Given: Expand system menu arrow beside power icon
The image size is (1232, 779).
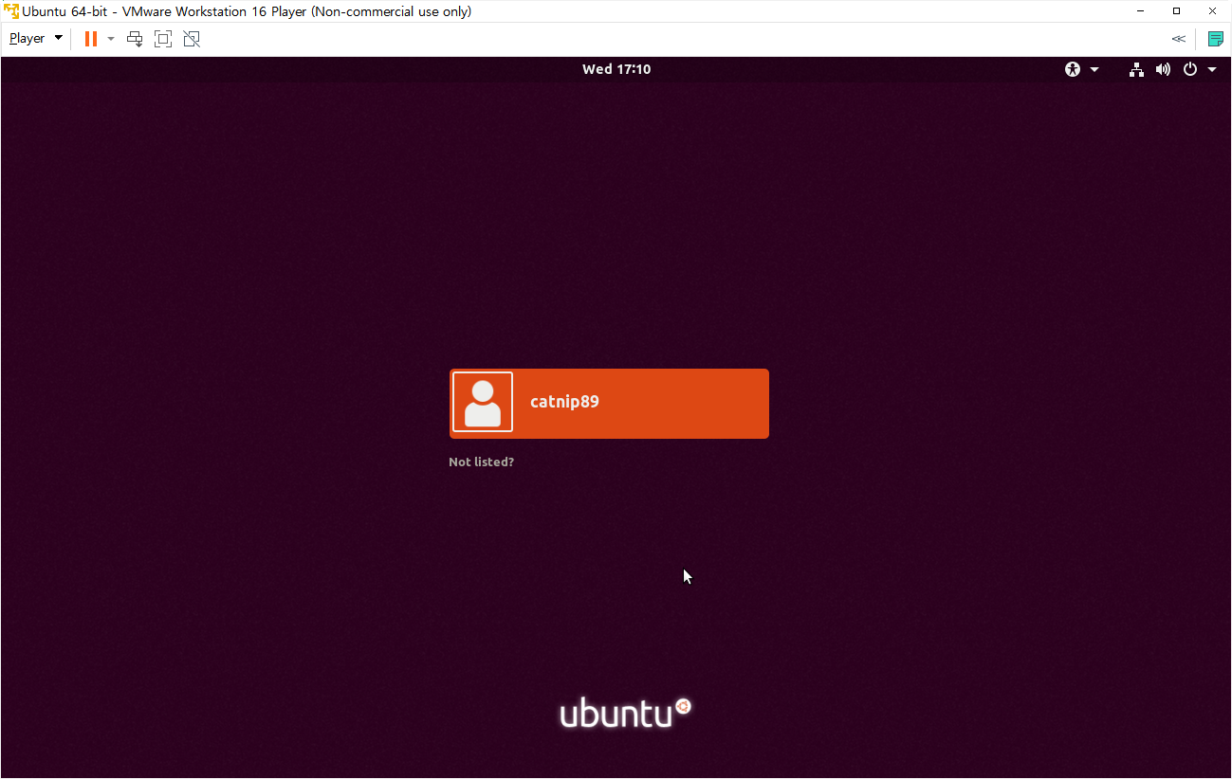Looking at the screenshot, I should 1212,69.
